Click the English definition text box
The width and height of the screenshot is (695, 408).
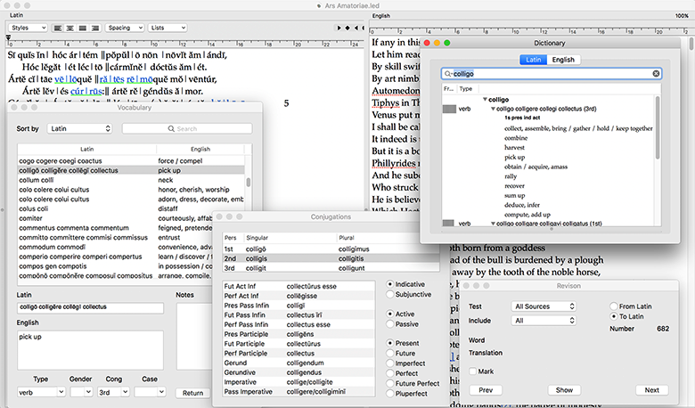[90, 350]
